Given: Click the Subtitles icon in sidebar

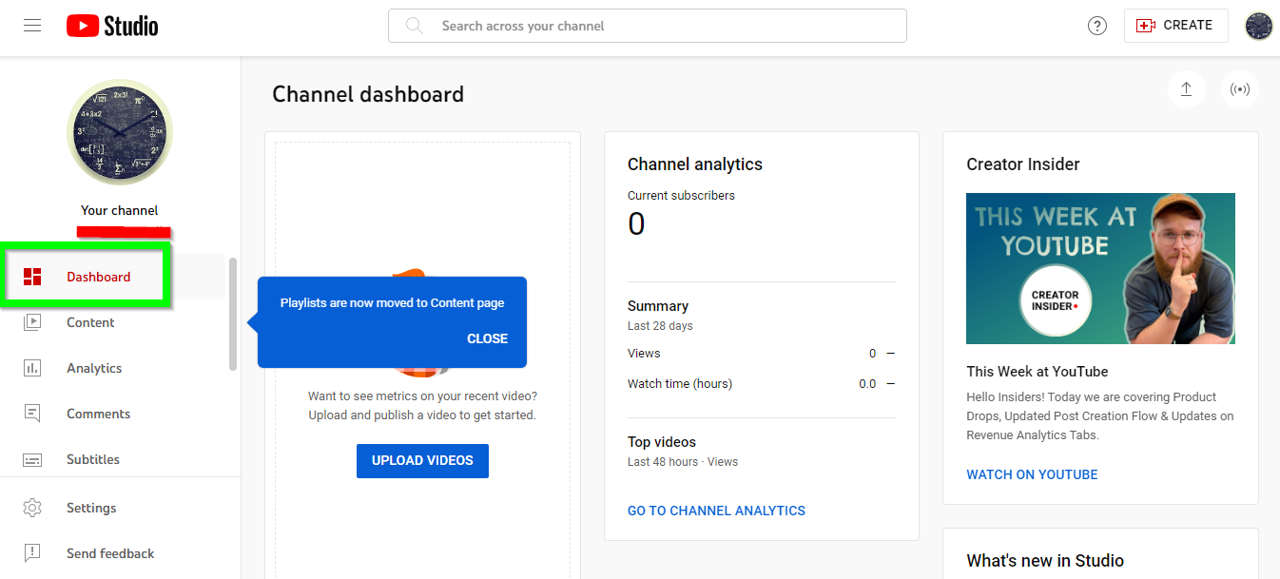Looking at the screenshot, I should pos(32,459).
